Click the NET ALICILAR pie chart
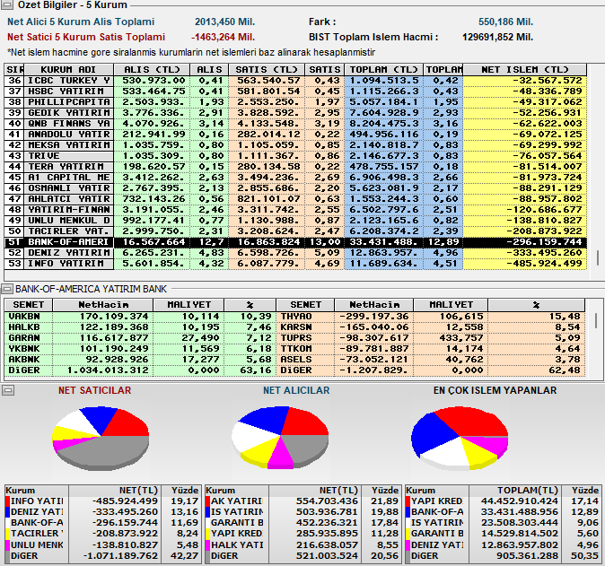Image resolution: width=605 pixels, height=566 pixels. (280, 437)
